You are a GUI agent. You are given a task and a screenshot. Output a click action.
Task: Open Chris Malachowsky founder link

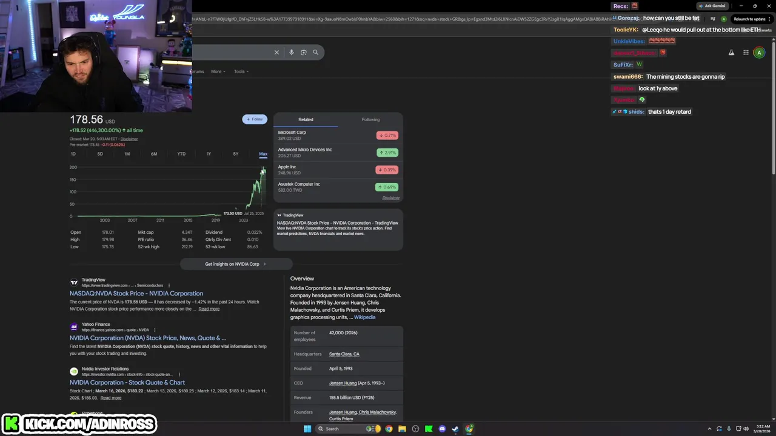pyautogui.click(x=377, y=412)
